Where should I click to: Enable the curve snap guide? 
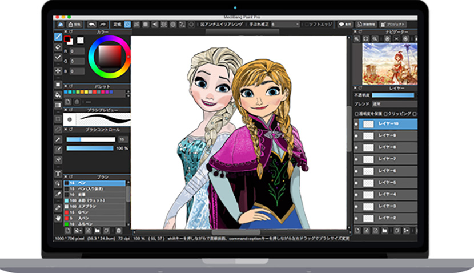(182, 25)
